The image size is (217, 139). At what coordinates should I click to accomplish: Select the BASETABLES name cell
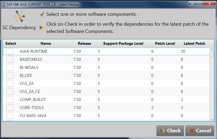tap(45, 59)
